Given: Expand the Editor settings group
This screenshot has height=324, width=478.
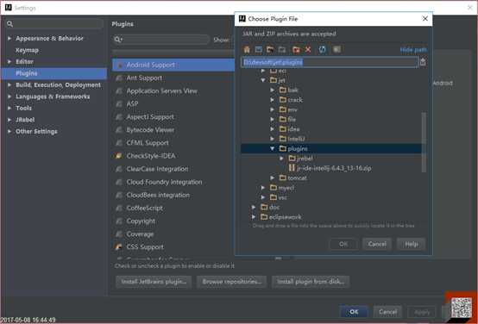Looking at the screenshot, I should tap(9, 61).
